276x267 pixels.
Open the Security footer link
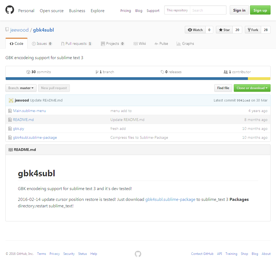(69, 254)
